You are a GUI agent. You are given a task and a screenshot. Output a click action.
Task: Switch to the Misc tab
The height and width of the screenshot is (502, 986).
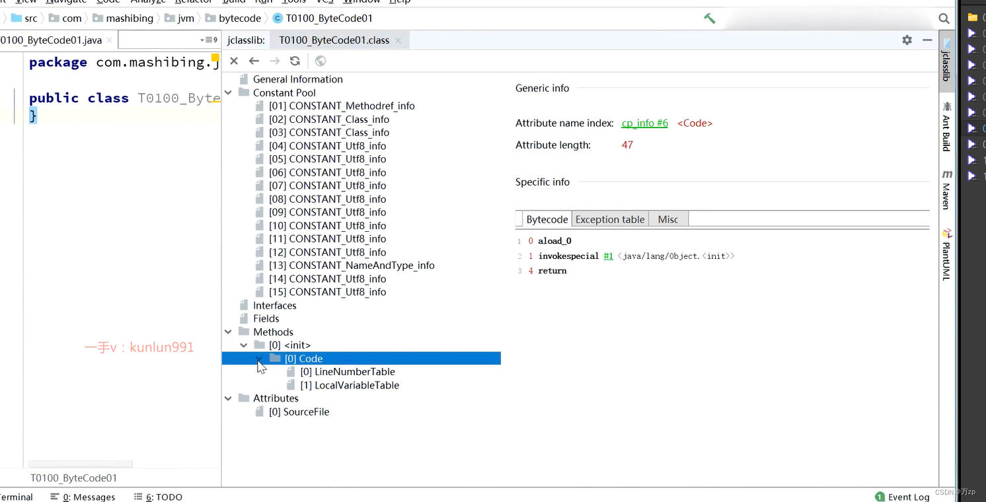click(x=668, y=219)
